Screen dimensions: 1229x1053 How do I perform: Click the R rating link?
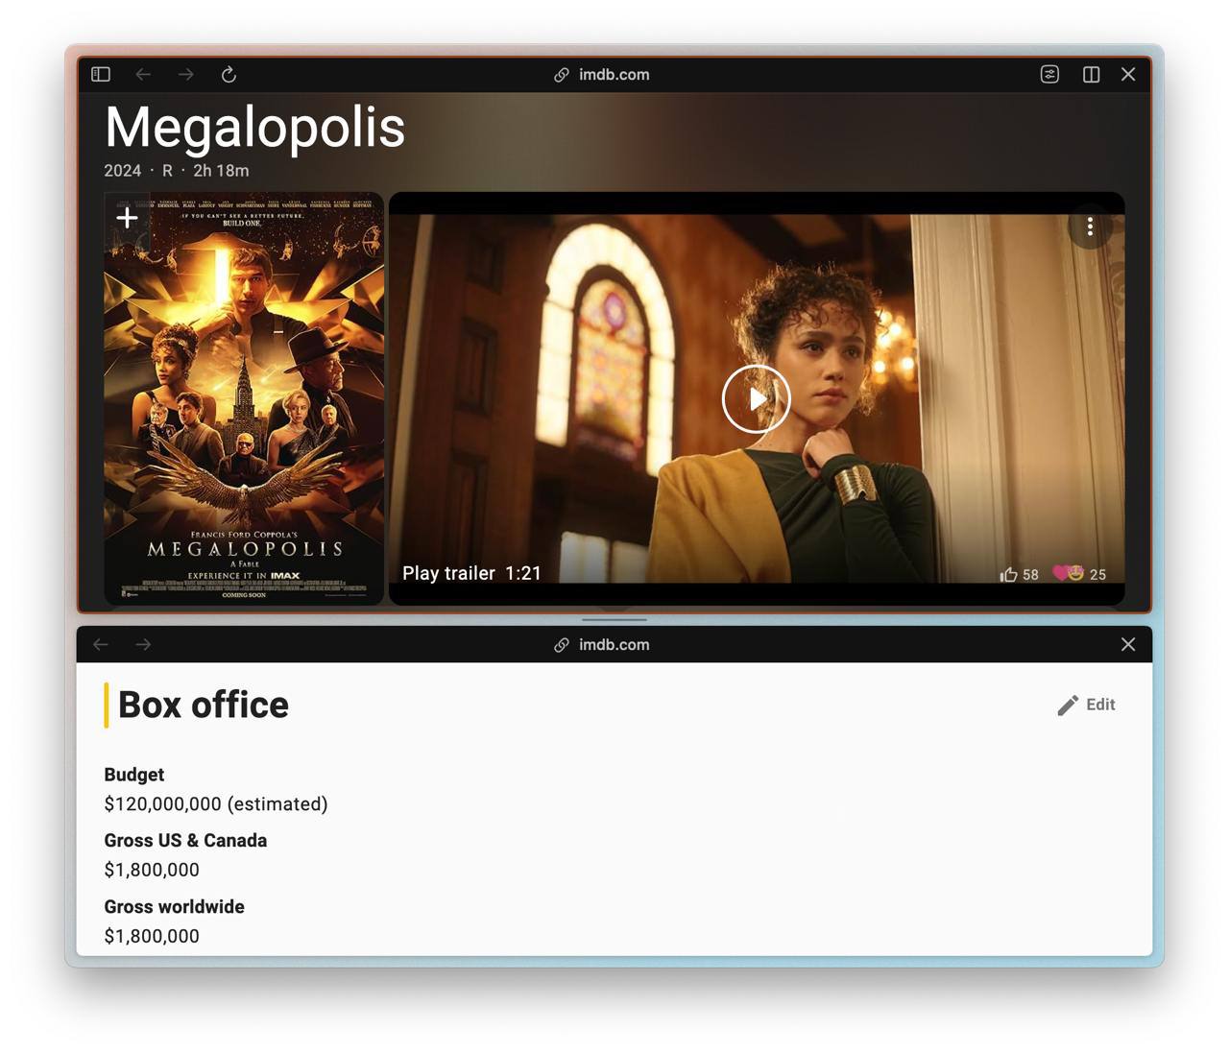(167, 170)
